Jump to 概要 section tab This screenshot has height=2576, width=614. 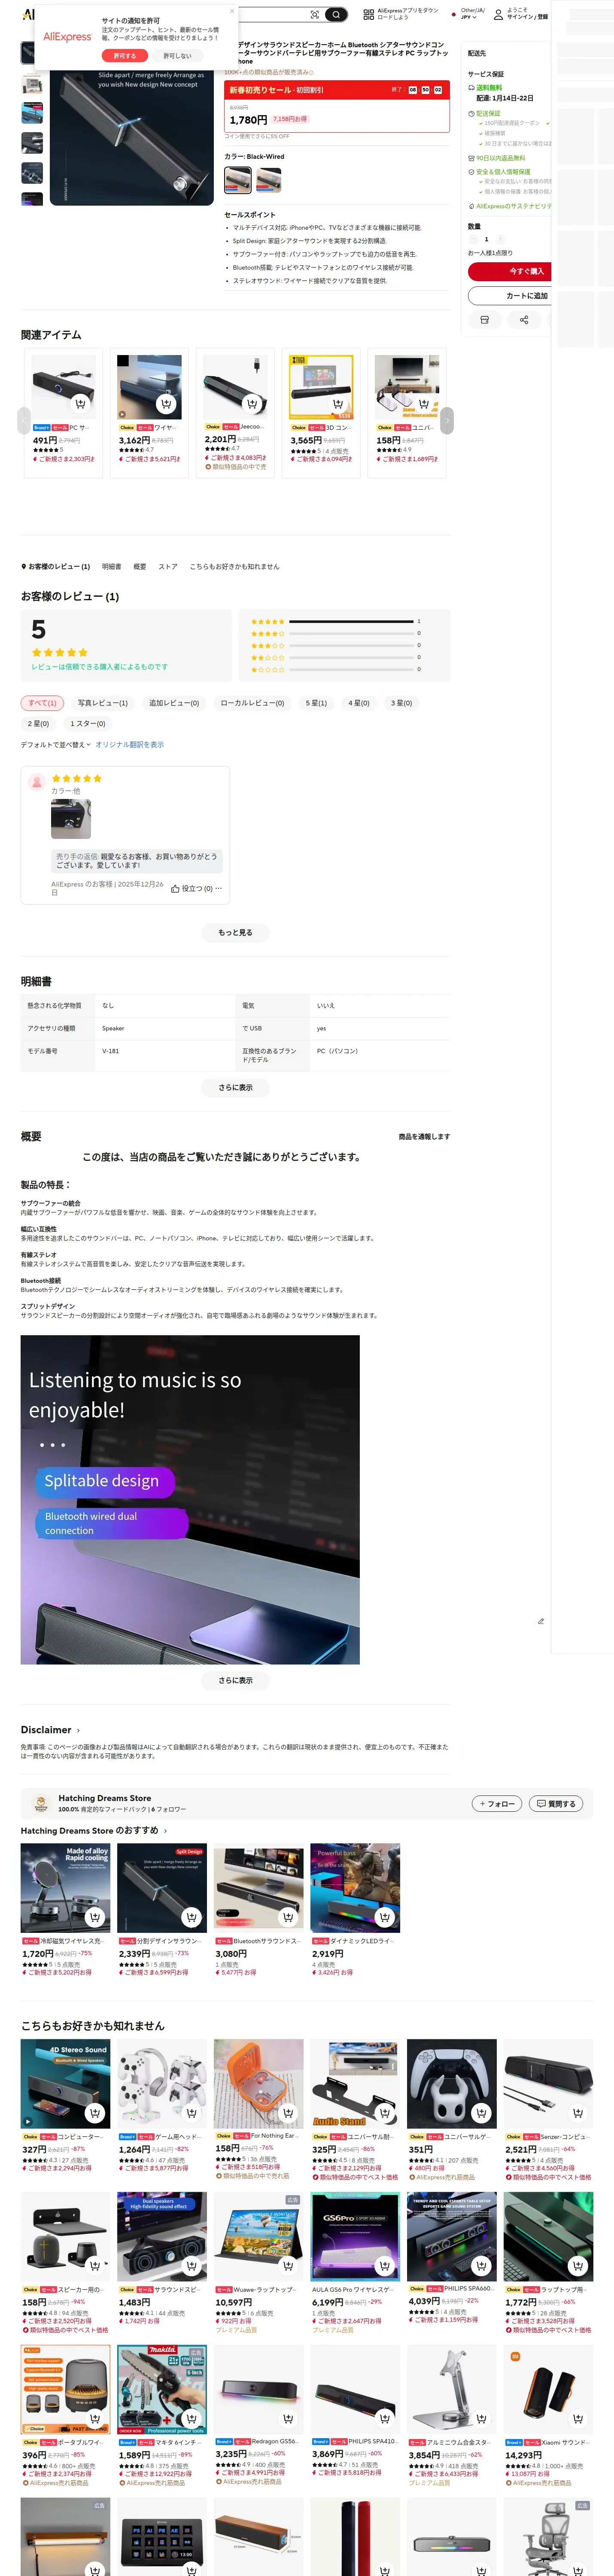tap(140, 567)
